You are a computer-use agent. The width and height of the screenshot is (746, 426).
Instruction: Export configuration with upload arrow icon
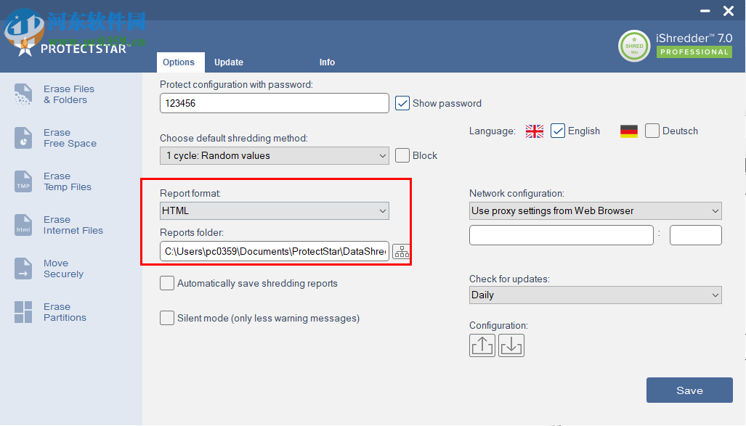[x=482, y=345]
